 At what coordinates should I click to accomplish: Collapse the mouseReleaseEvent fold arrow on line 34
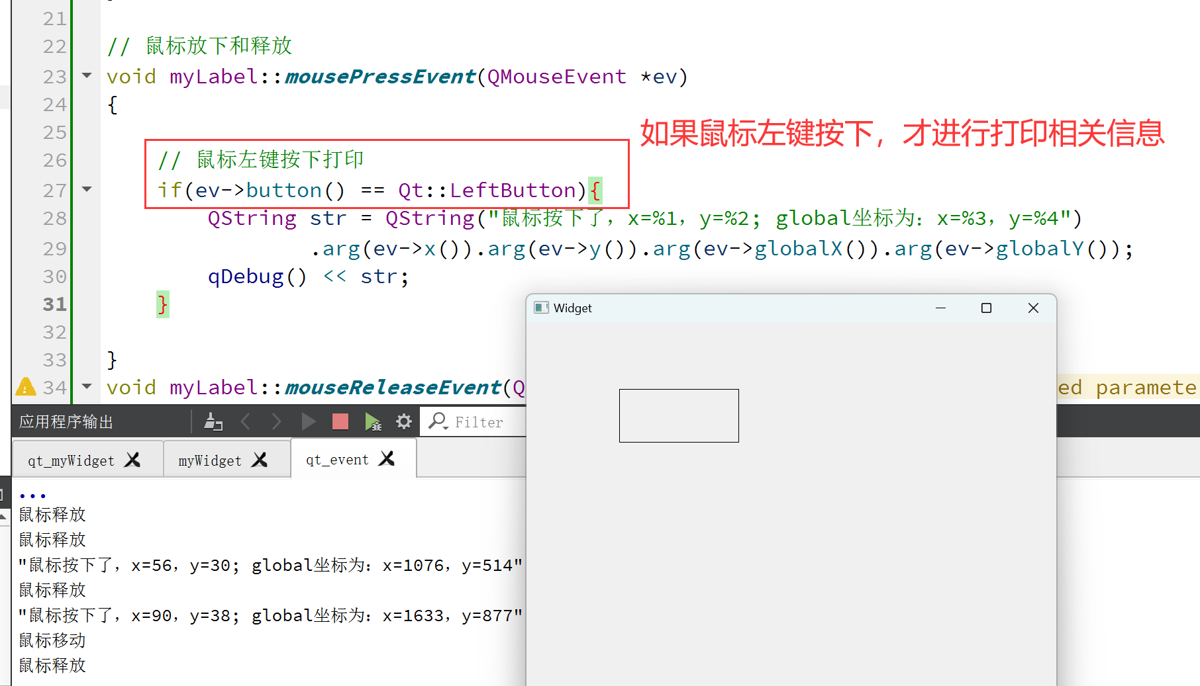pos(87,386)
